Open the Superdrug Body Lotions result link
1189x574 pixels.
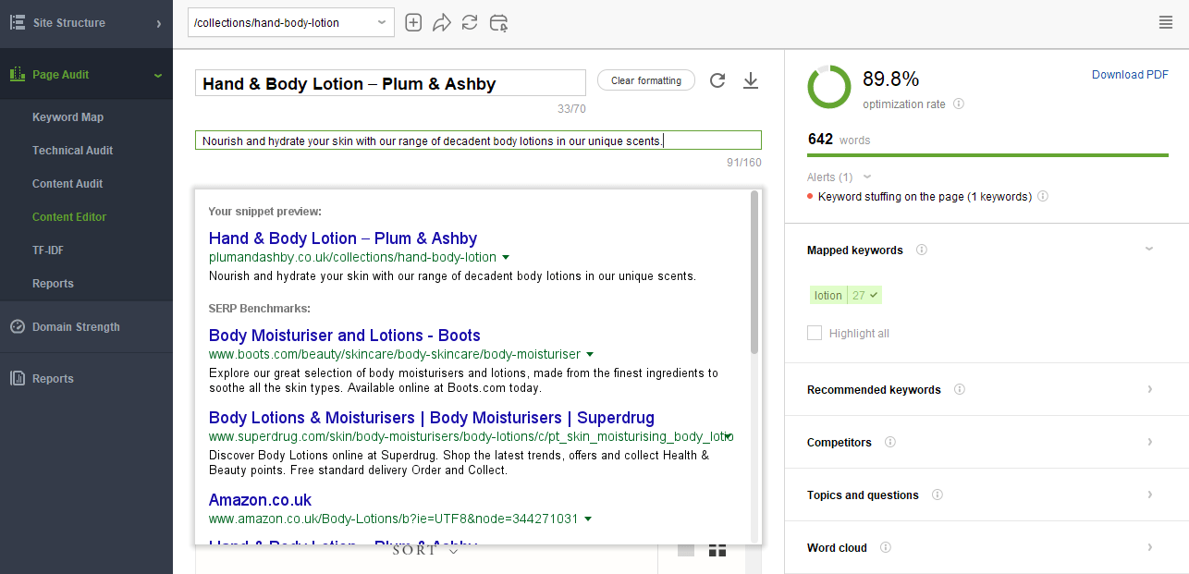coord(432,418)
